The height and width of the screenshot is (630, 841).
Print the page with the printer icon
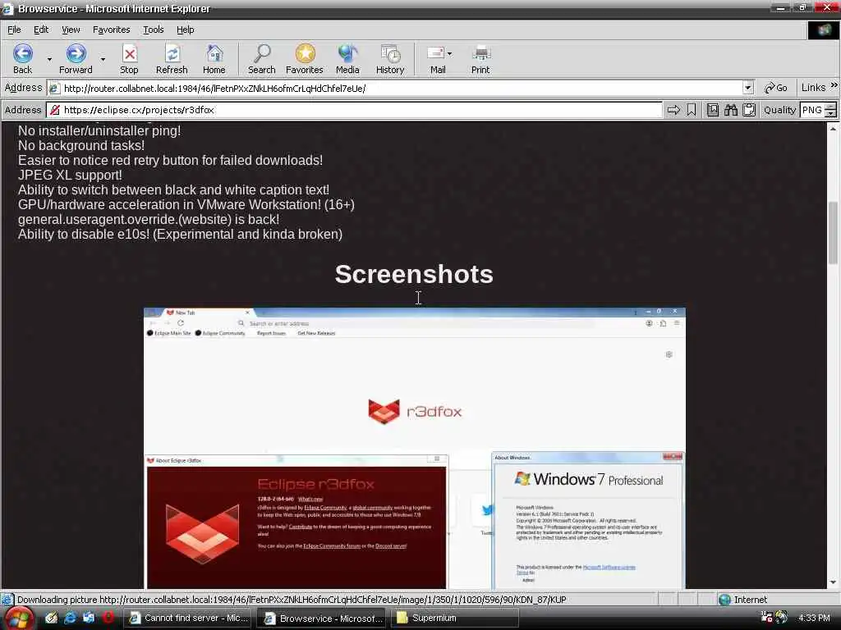tap(480, 53)
